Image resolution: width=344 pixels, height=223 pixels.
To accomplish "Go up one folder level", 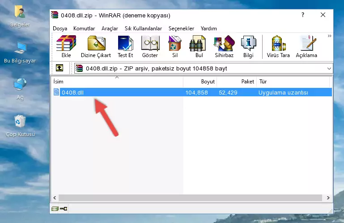I will 59,68.
